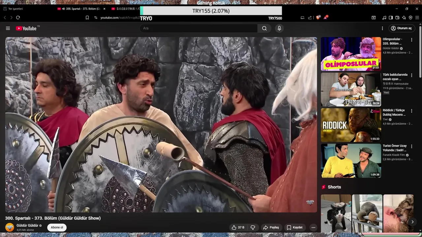Open options for Olimposlular video
This screenshot has width=422, height=237.
411,40
